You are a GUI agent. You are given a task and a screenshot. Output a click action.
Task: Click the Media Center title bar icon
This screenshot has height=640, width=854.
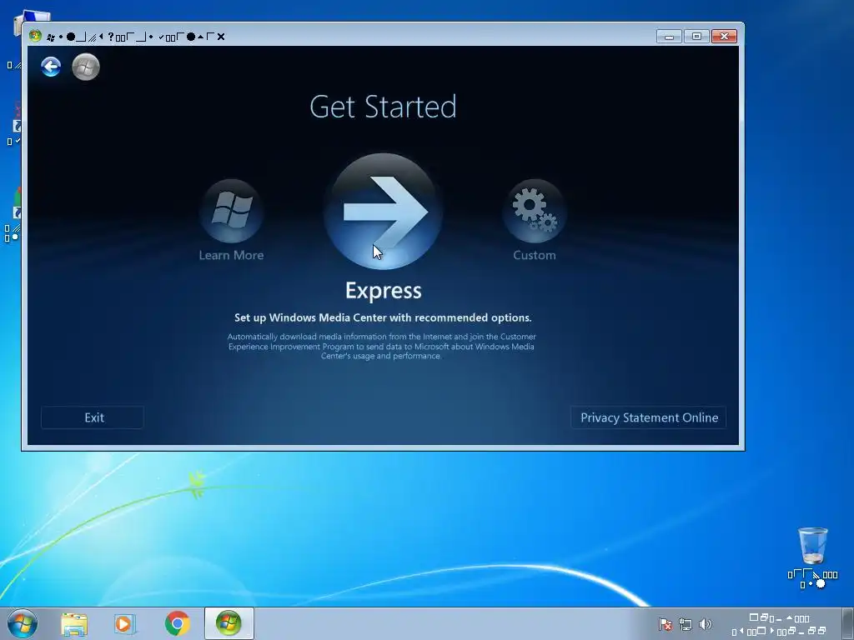click(x=35, y=36)
